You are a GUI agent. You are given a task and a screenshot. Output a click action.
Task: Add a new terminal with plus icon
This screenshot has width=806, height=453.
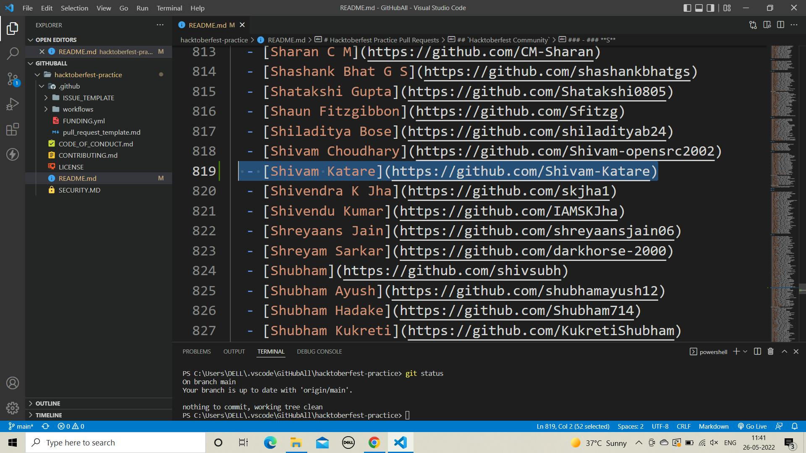click(736, 351)
